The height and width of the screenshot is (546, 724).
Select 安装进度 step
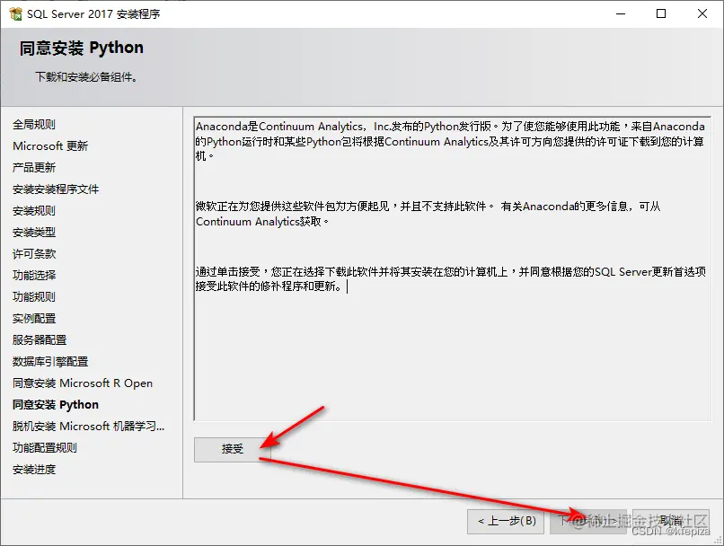click(34, 470)
